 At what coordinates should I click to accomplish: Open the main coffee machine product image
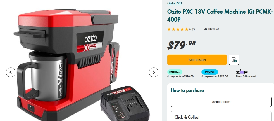82,64
